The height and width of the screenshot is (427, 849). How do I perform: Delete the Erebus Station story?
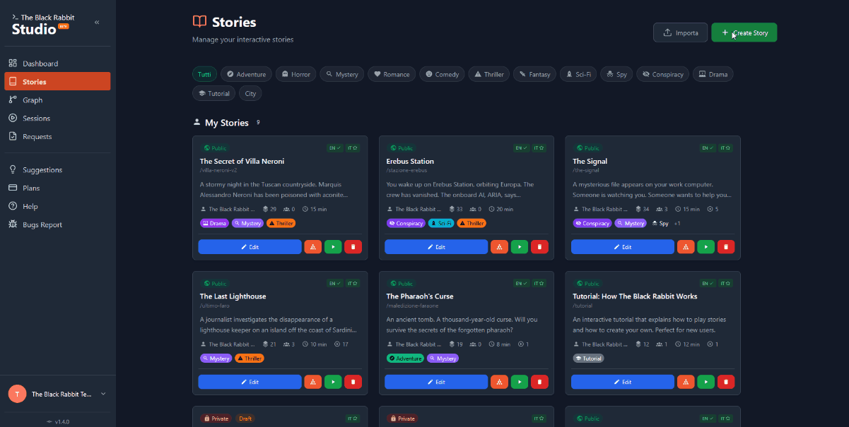click(x=539, y=247)
